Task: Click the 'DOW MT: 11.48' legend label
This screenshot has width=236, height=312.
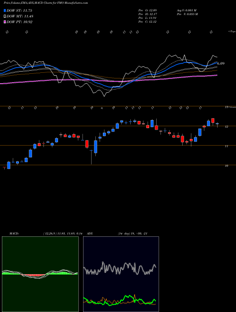Action: pos(20,17)
